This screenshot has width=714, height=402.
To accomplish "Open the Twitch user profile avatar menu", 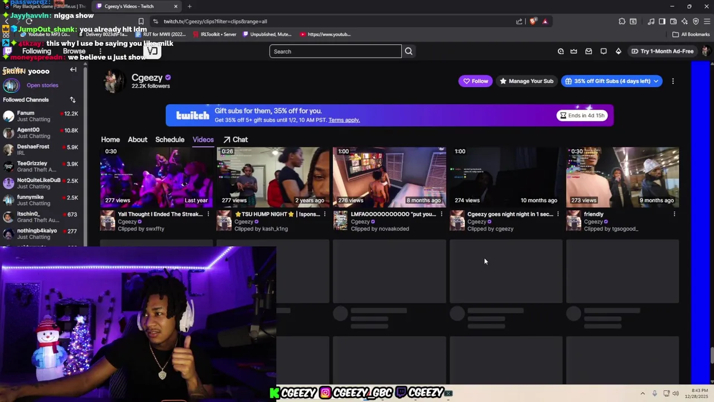I will [706, 51].
